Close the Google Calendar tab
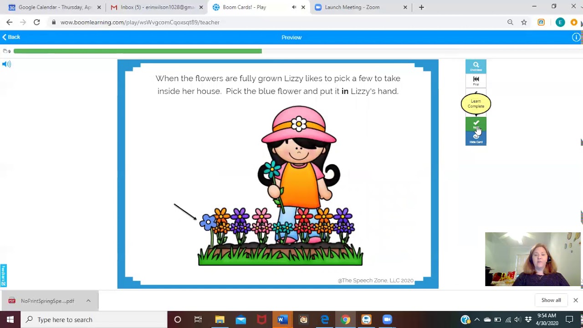 (99, 7)
